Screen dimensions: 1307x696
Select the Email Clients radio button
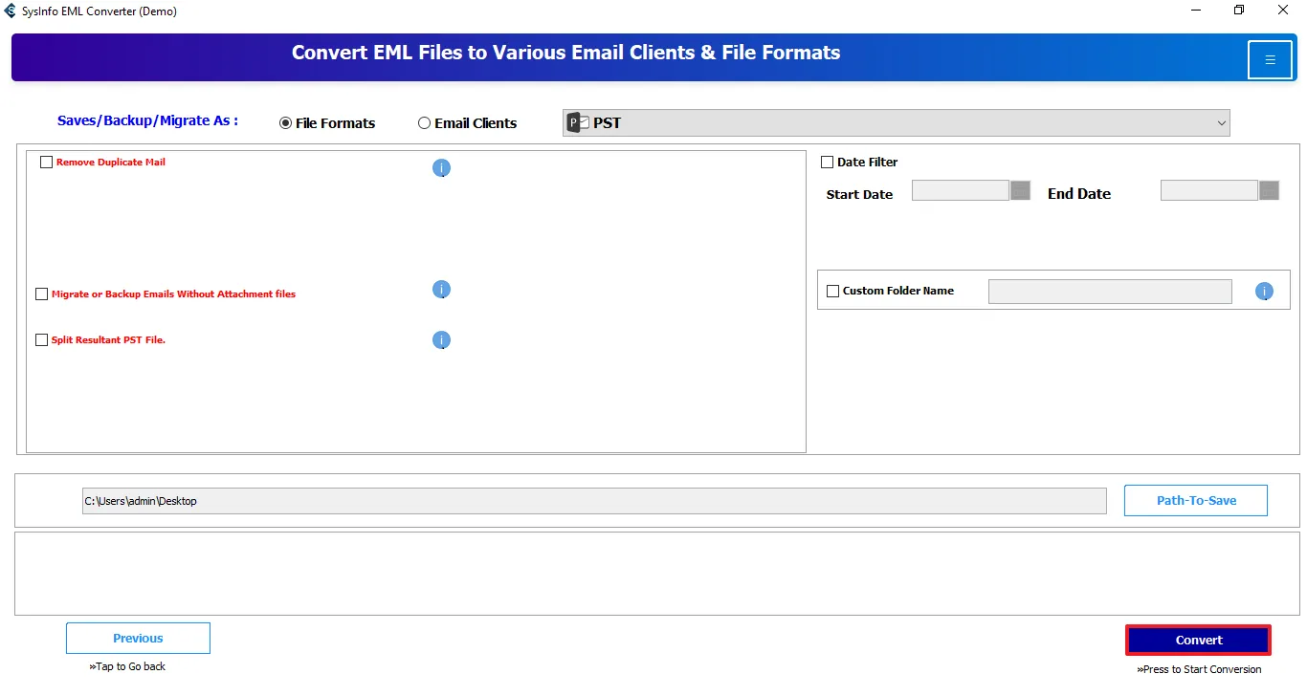click(x=424, y=123)
